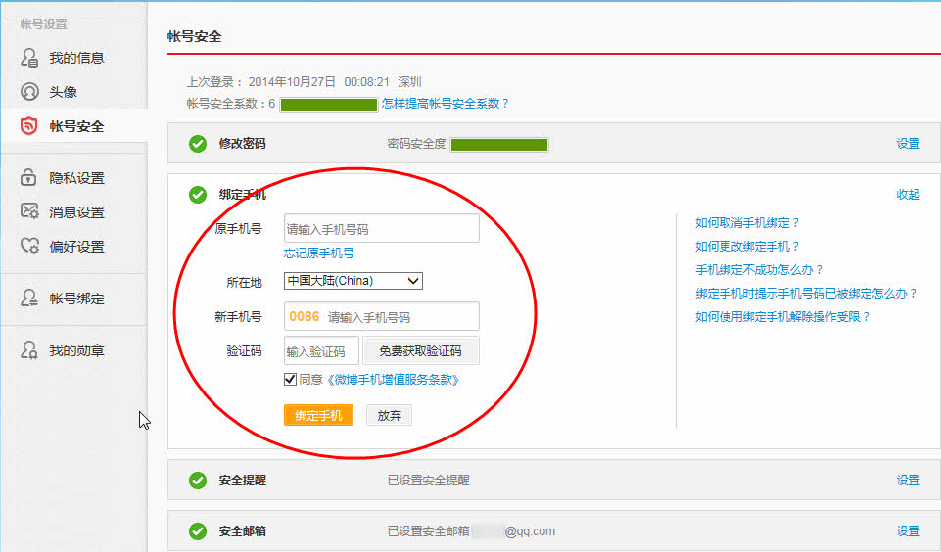The height and width of the screenshot is (552, 941).
Task: Focus the 验证码 input field
Action: [x=322, y=351]
